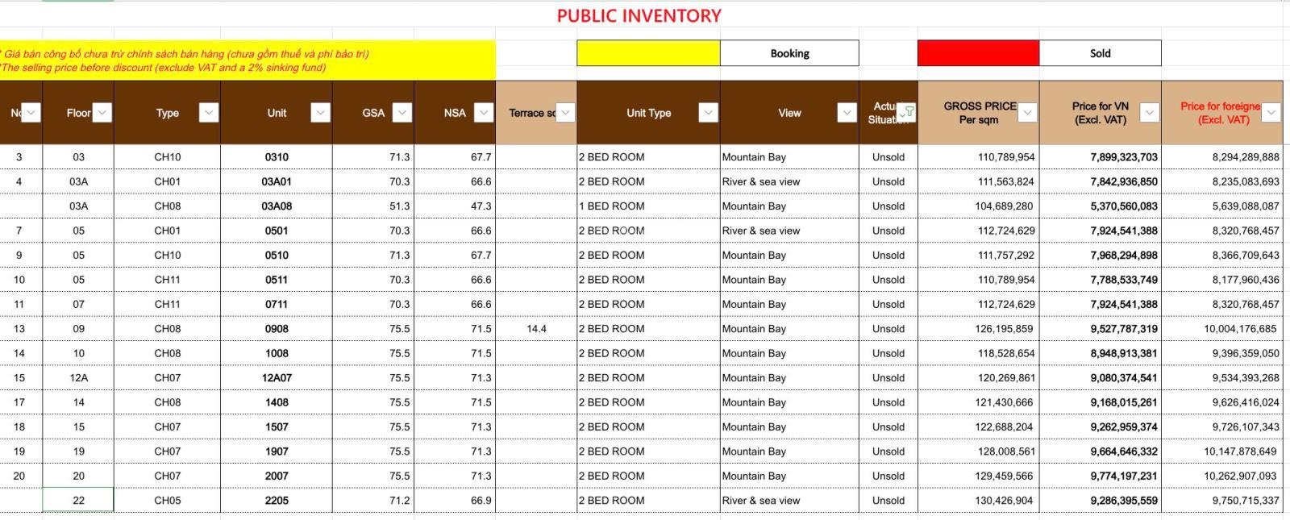Select unit cell 03A01
The height and width of the screenshot is (520, 1290).
pyautogui.click(x=277, y=181)
